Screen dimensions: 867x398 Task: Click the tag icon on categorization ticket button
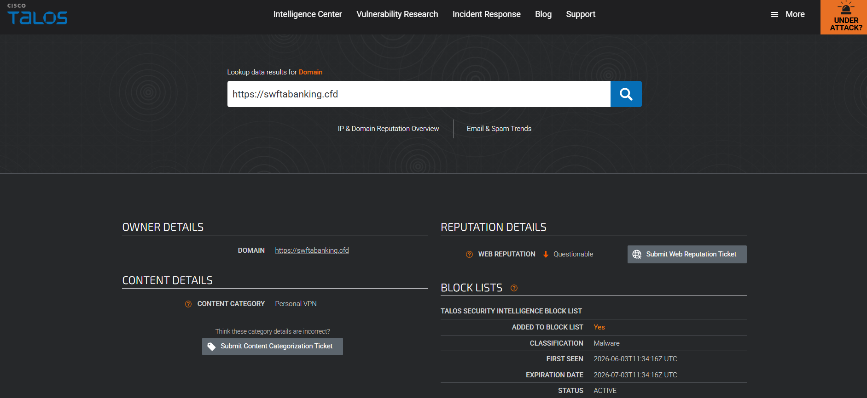coord(211,347)
